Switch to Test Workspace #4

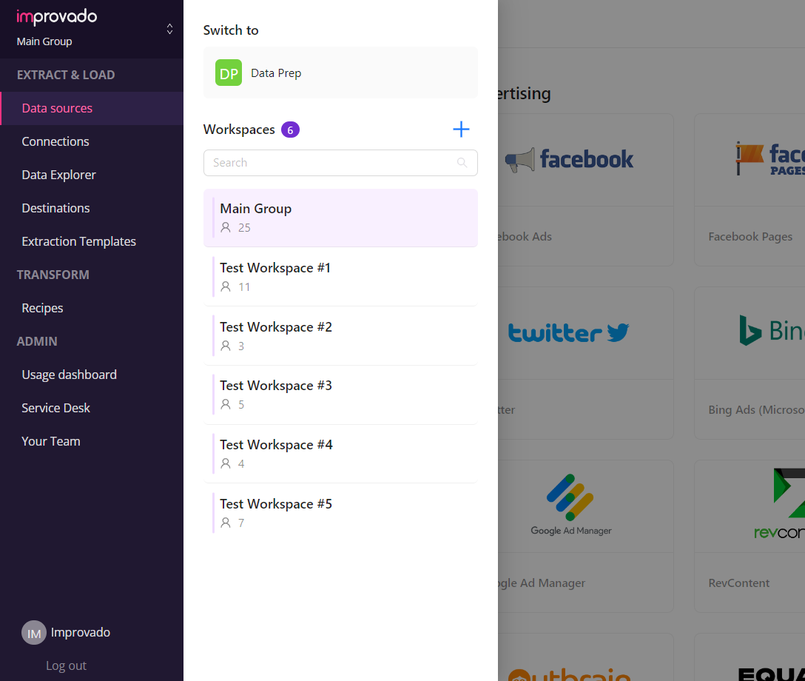[x=340, y=454]
